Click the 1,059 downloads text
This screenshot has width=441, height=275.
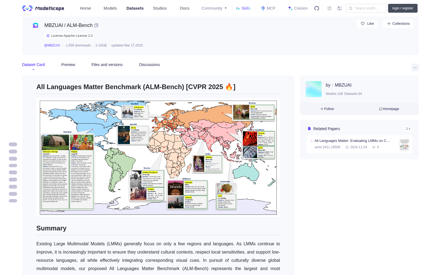[x=78, y=45]
